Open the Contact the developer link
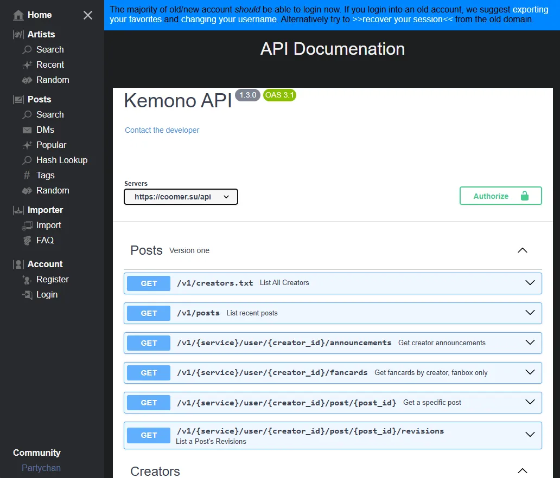 pos(161,130)
